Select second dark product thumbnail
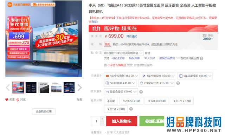The width and height of the screenshot is (225, 135). tap(31, 88)
